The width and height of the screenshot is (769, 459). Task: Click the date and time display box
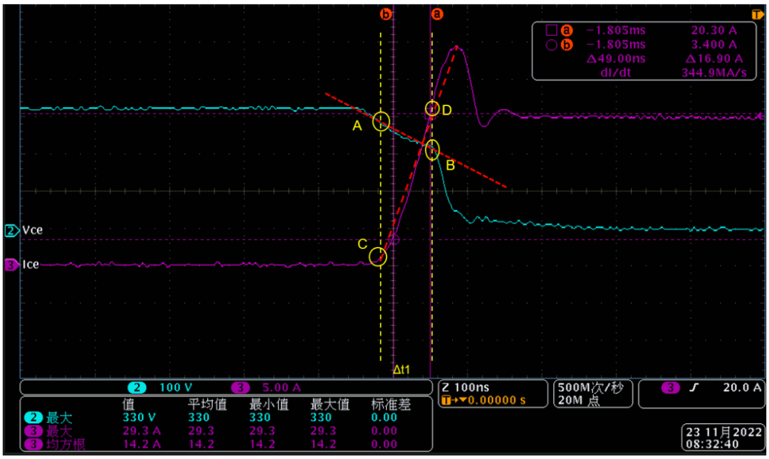tap(723, 438)
